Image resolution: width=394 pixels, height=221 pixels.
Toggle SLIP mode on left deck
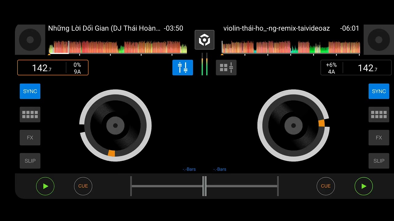pyautogui.click(x=30, y=161)
